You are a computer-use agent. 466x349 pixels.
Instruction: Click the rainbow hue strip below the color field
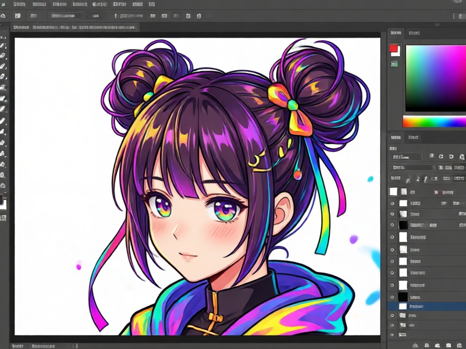434,122
